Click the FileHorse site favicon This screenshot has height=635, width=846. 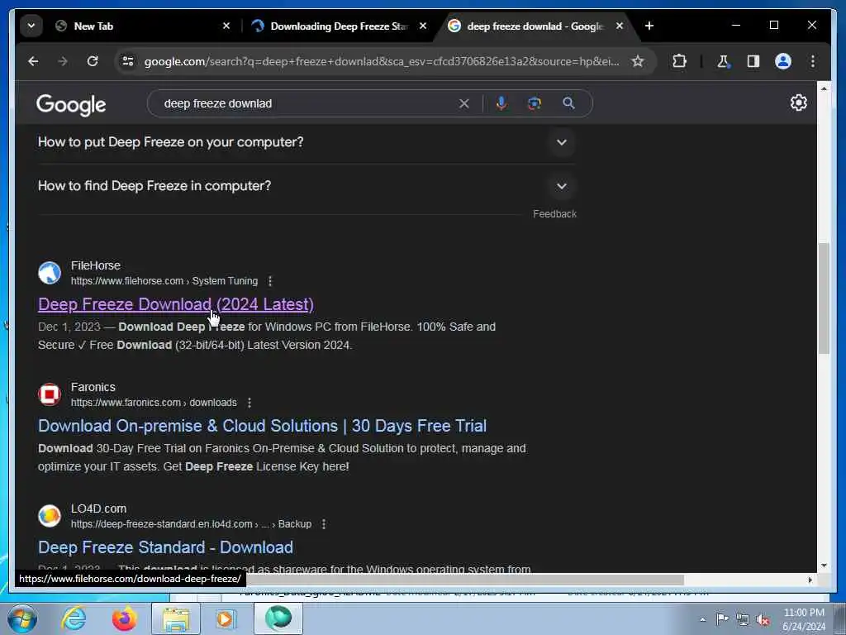point(50,273)
